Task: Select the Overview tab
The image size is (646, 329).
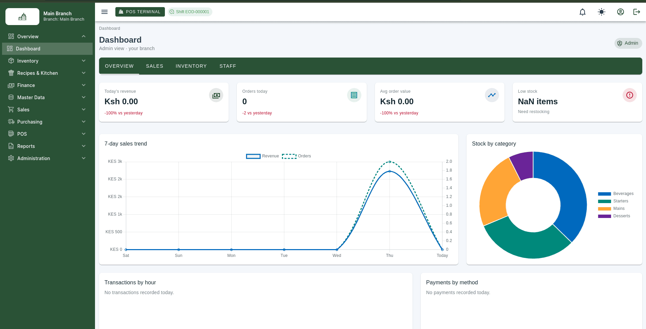Action: [x=119, y=66]
